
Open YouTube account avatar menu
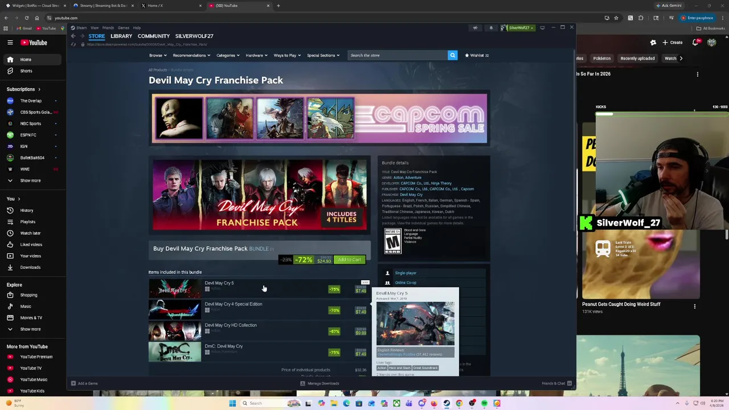point(711,42)
